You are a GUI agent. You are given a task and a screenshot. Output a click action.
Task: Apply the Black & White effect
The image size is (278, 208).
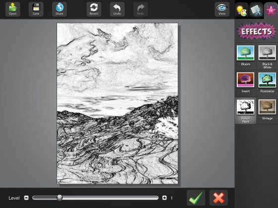267,57
